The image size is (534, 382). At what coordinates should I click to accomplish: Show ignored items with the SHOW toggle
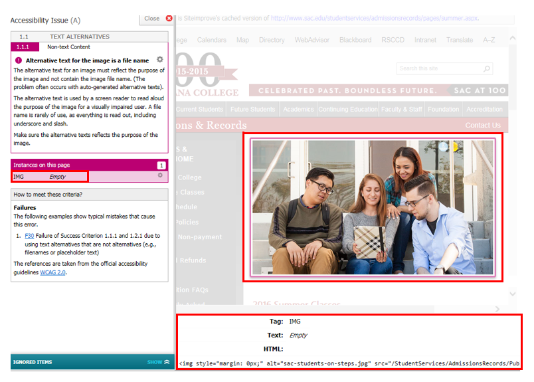tap(158, 362)
